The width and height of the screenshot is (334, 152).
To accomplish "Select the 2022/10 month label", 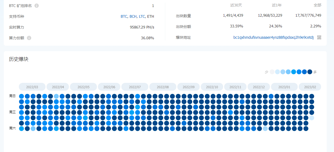I will [x=212, y=87].
